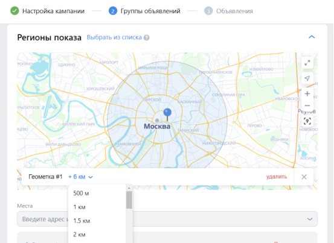
Task: Click the Измайлово label on map
Action: click(261, 69)
